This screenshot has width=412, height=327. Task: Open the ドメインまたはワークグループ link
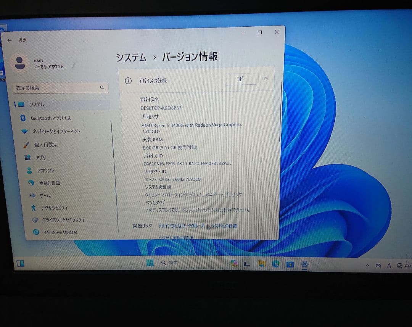[x=181, y=226]
